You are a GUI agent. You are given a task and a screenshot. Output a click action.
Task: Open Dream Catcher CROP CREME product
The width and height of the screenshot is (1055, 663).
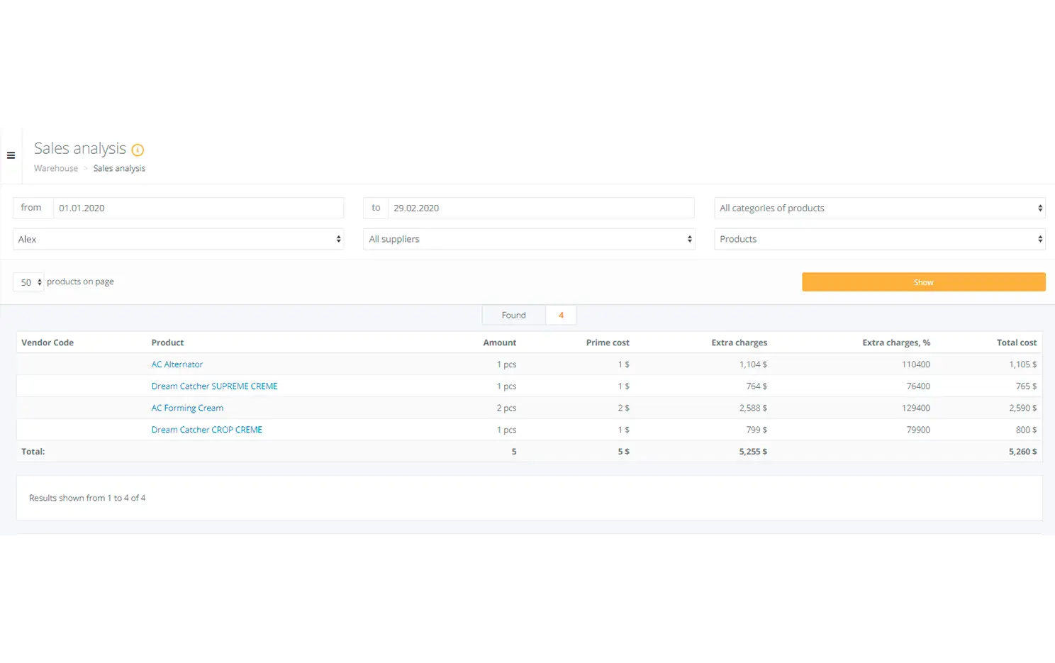(206, 430)
